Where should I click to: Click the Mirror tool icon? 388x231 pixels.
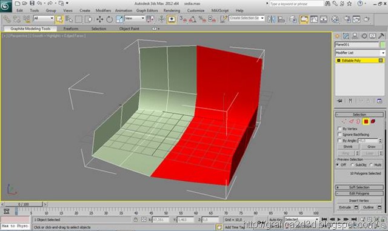tap(271, 19)
